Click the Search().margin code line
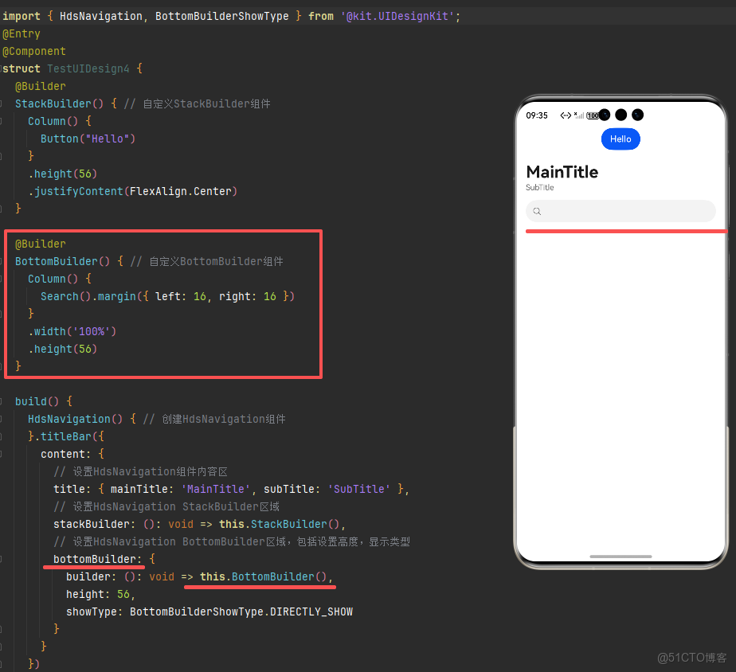 tap(167, 296)
